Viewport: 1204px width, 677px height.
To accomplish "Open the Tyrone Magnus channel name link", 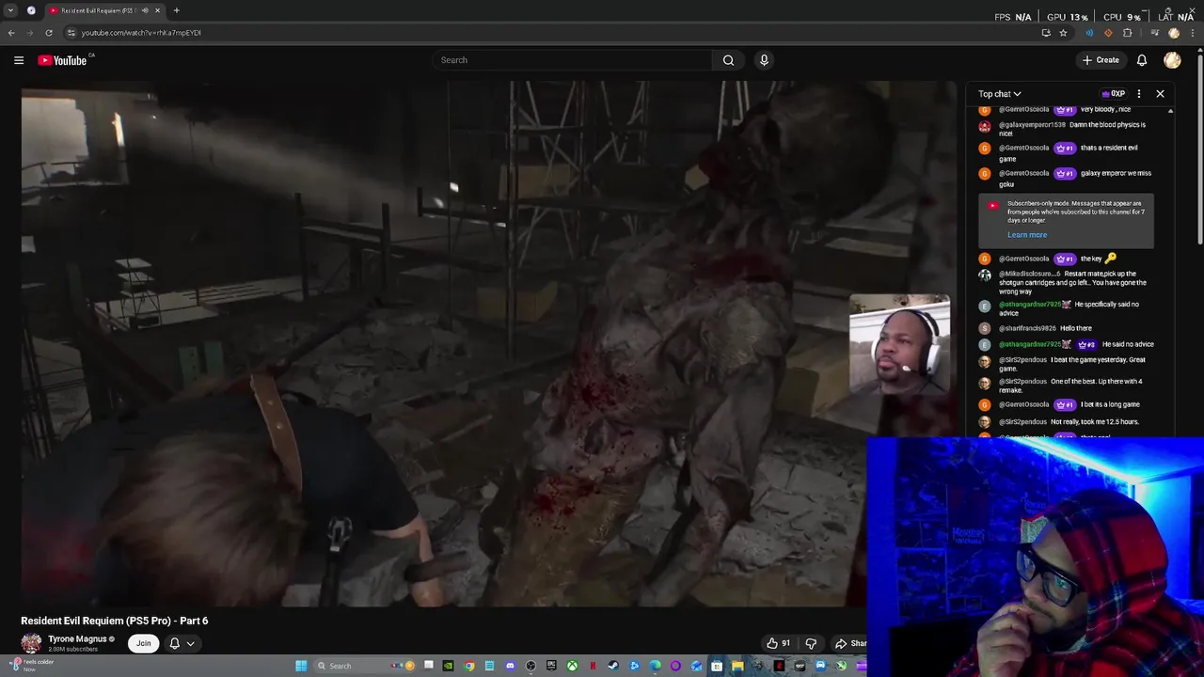I will pos(77,639).
